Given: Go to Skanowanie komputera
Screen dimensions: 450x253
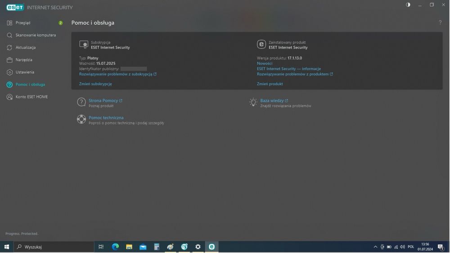Looking at the screenshot, I should coord(36,35).
